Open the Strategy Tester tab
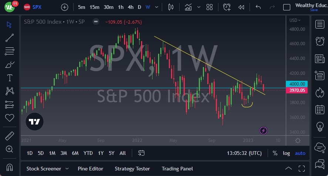This screenshot has height=176, width=328. click(x=132, y=169)
